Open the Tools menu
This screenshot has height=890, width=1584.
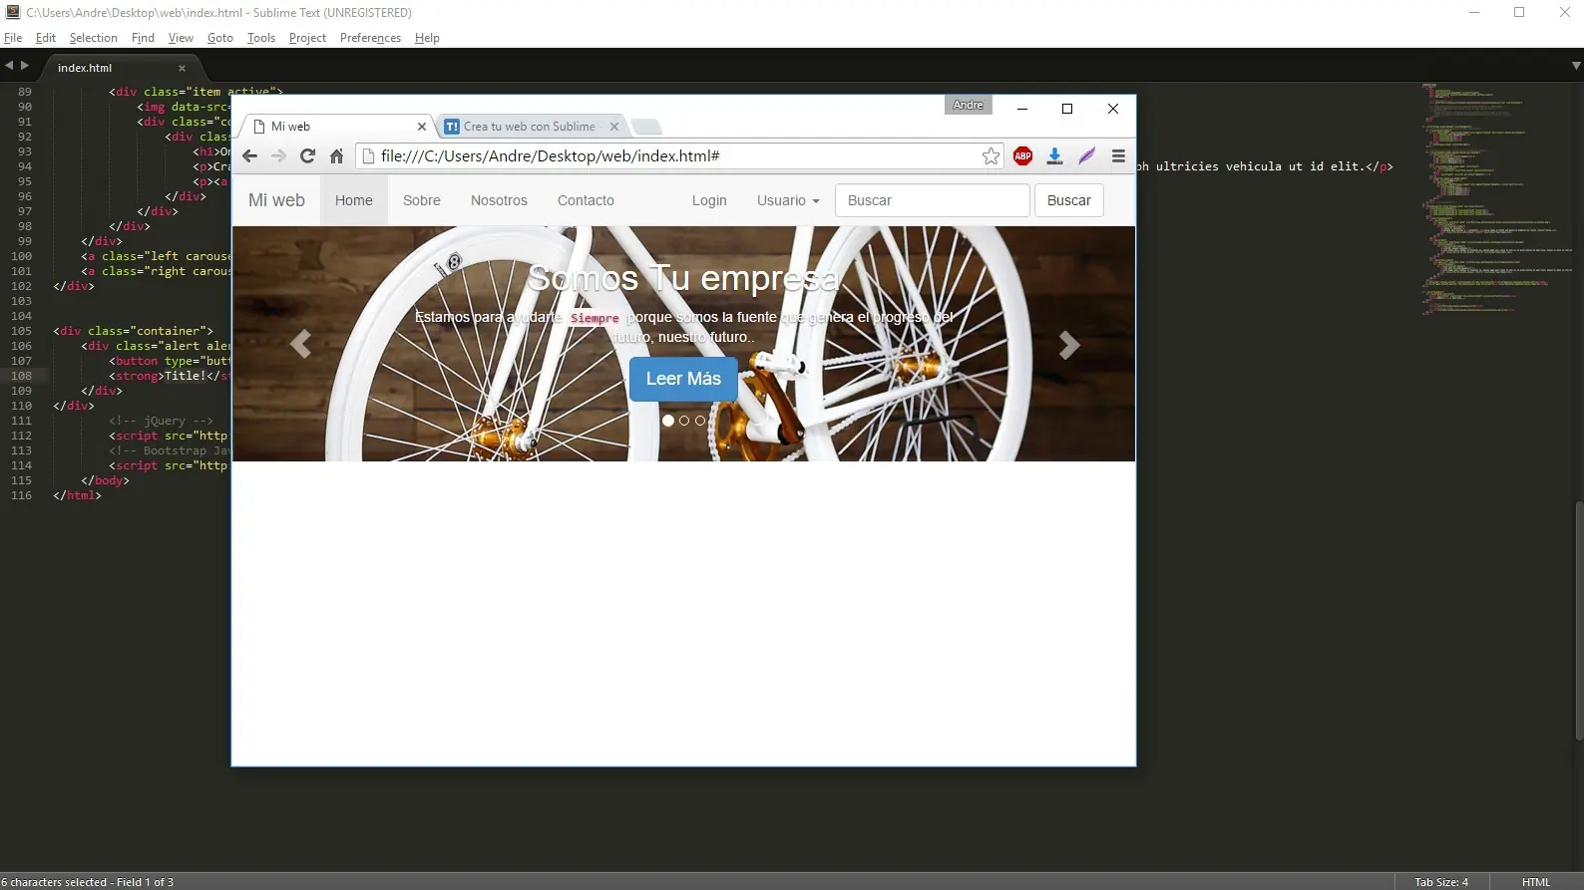click(x=261, y=38)
